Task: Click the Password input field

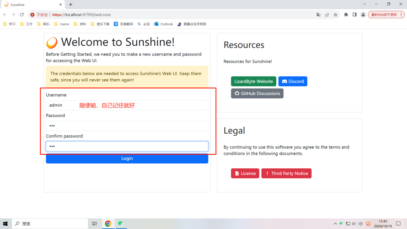Action: point(127,126)
